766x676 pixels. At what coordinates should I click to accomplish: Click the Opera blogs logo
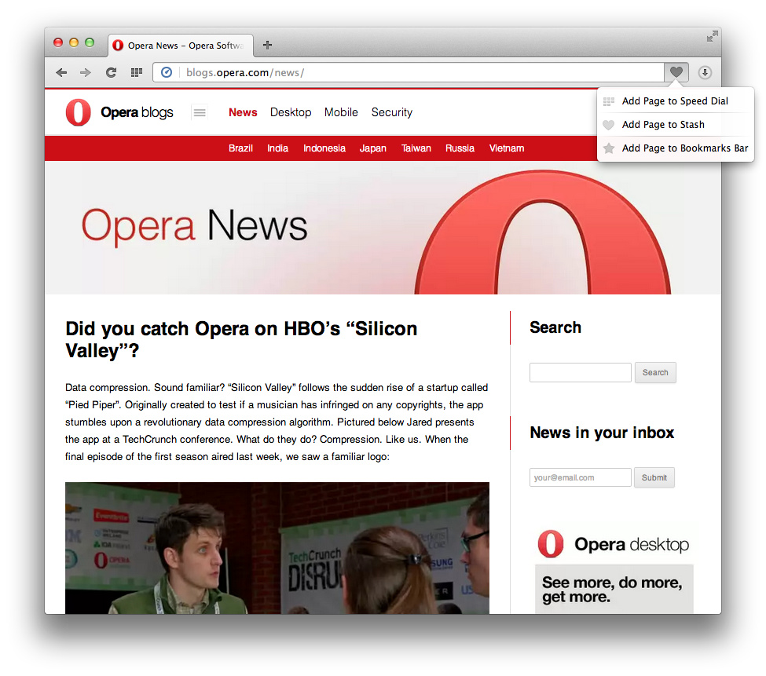pos(119,112)
